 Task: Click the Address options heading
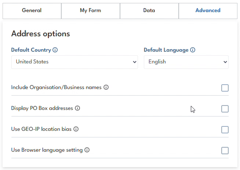pyautogui.click(x=41, y=34)
